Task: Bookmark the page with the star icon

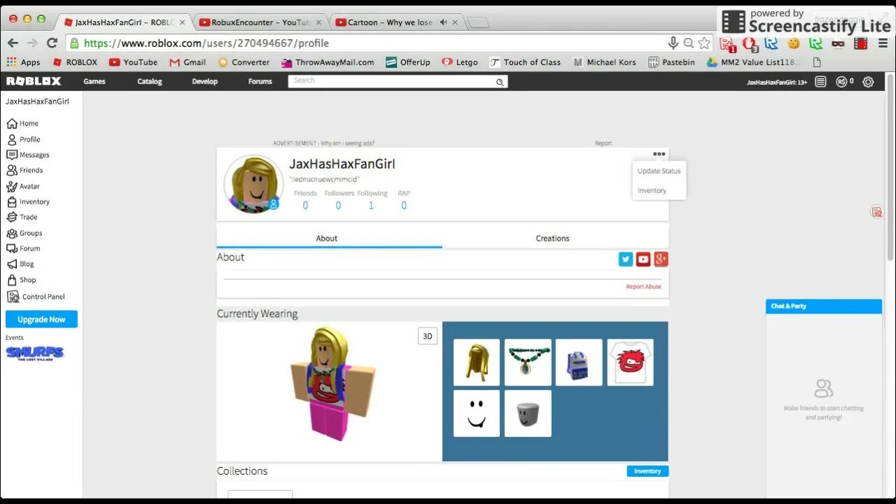Action: point(704,43)
